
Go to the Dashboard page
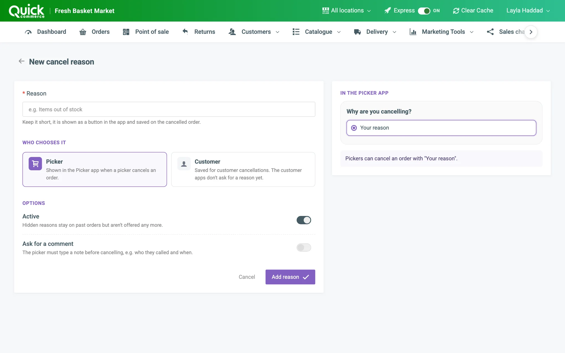pos(45,32)
